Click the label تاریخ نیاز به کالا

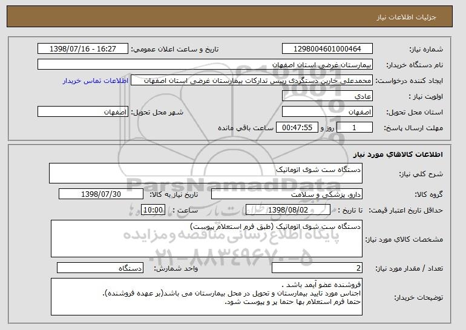(174, 195)
